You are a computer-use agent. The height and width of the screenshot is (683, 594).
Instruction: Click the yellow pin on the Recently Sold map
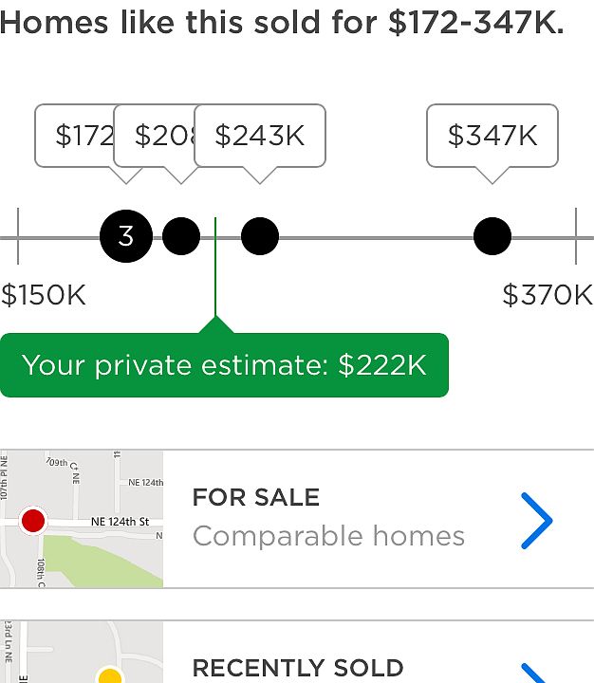(x=111, y=676)
